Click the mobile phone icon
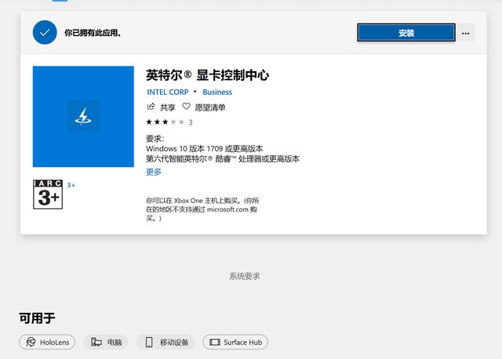Image resolution: width=502 pixels, height=359 pixels. click(149, 342)
